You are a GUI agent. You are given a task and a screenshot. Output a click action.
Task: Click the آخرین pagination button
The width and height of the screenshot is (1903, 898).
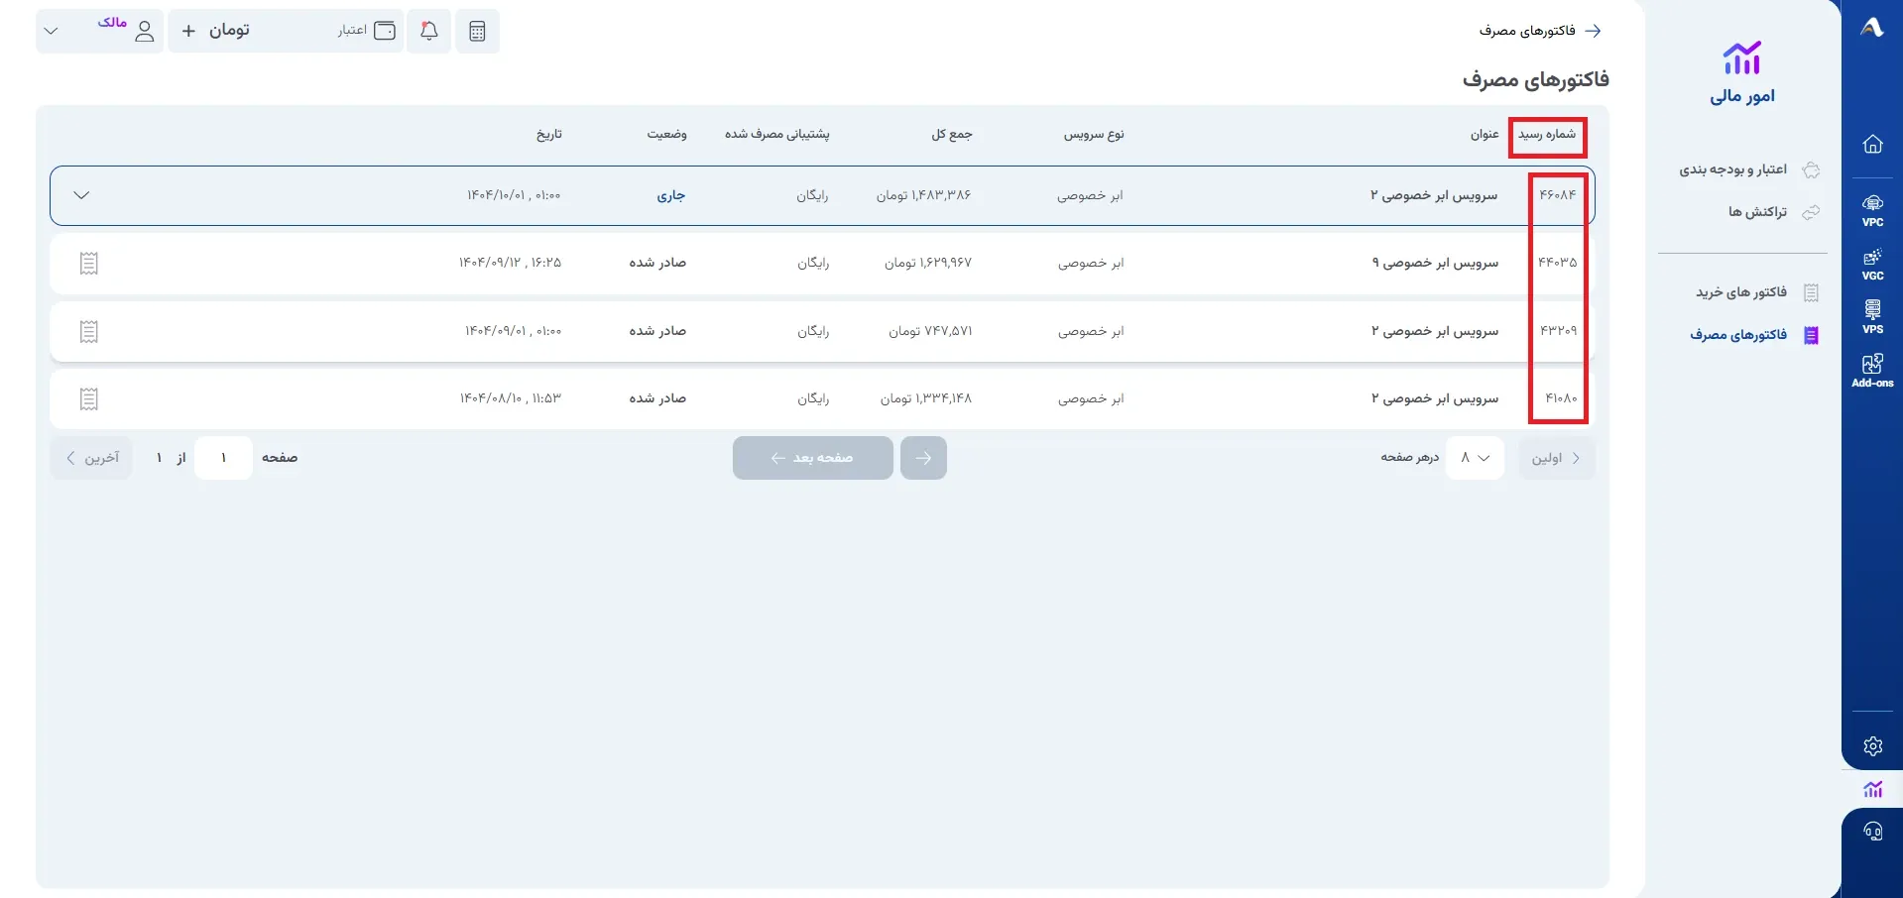click(91, 458)
